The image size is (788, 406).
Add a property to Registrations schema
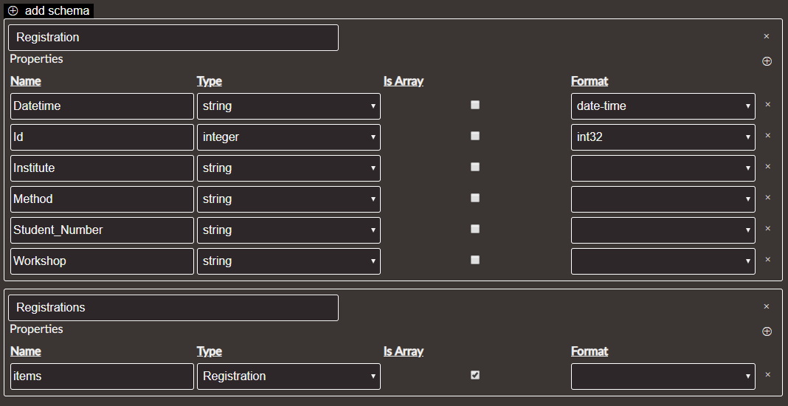point(767,331)
